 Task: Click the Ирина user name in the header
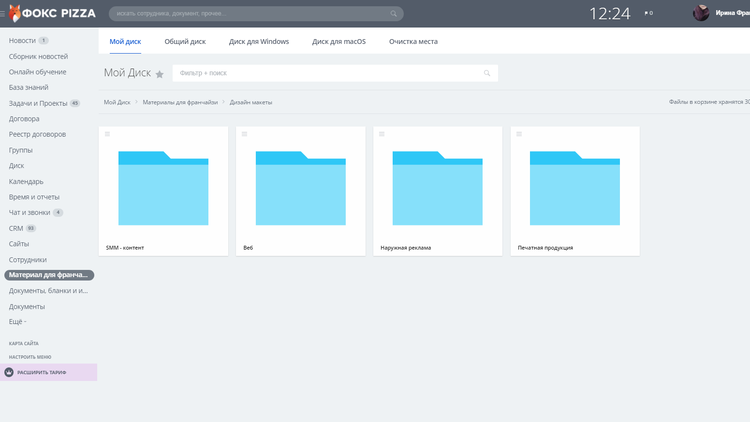pos(733,13)
